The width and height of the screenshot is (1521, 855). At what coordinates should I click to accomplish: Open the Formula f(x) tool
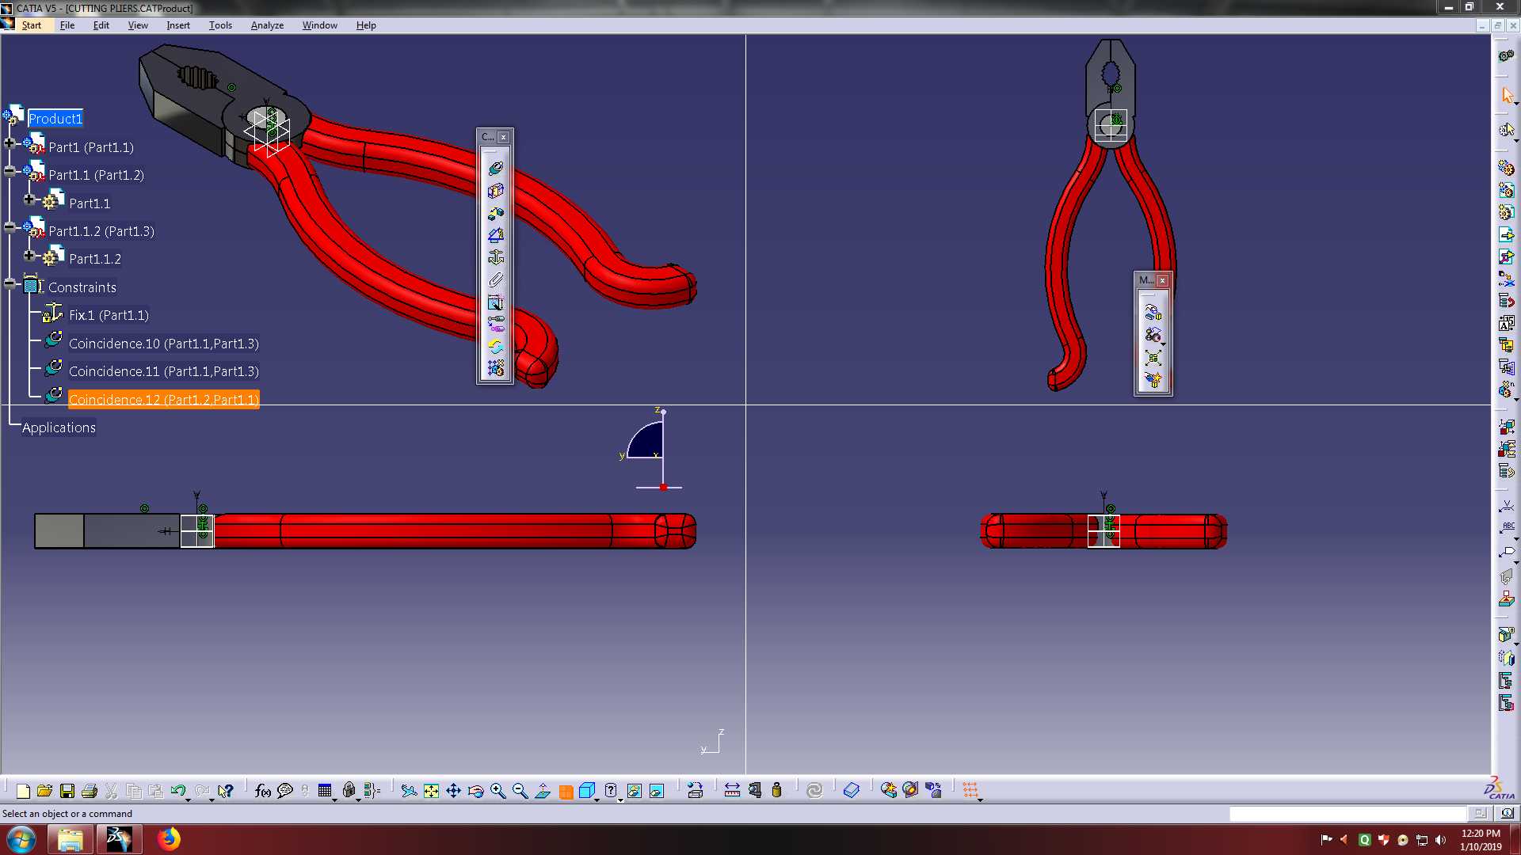[x=263, y=791]
